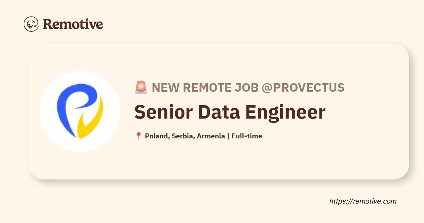Click the red location pin emoji
The width and height of the screenshot is (424, 223).
(139, 136)
